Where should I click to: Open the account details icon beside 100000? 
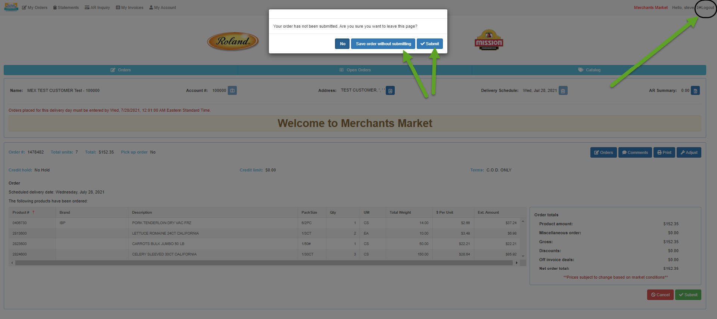pyautogui.click(x=232, y=90)
